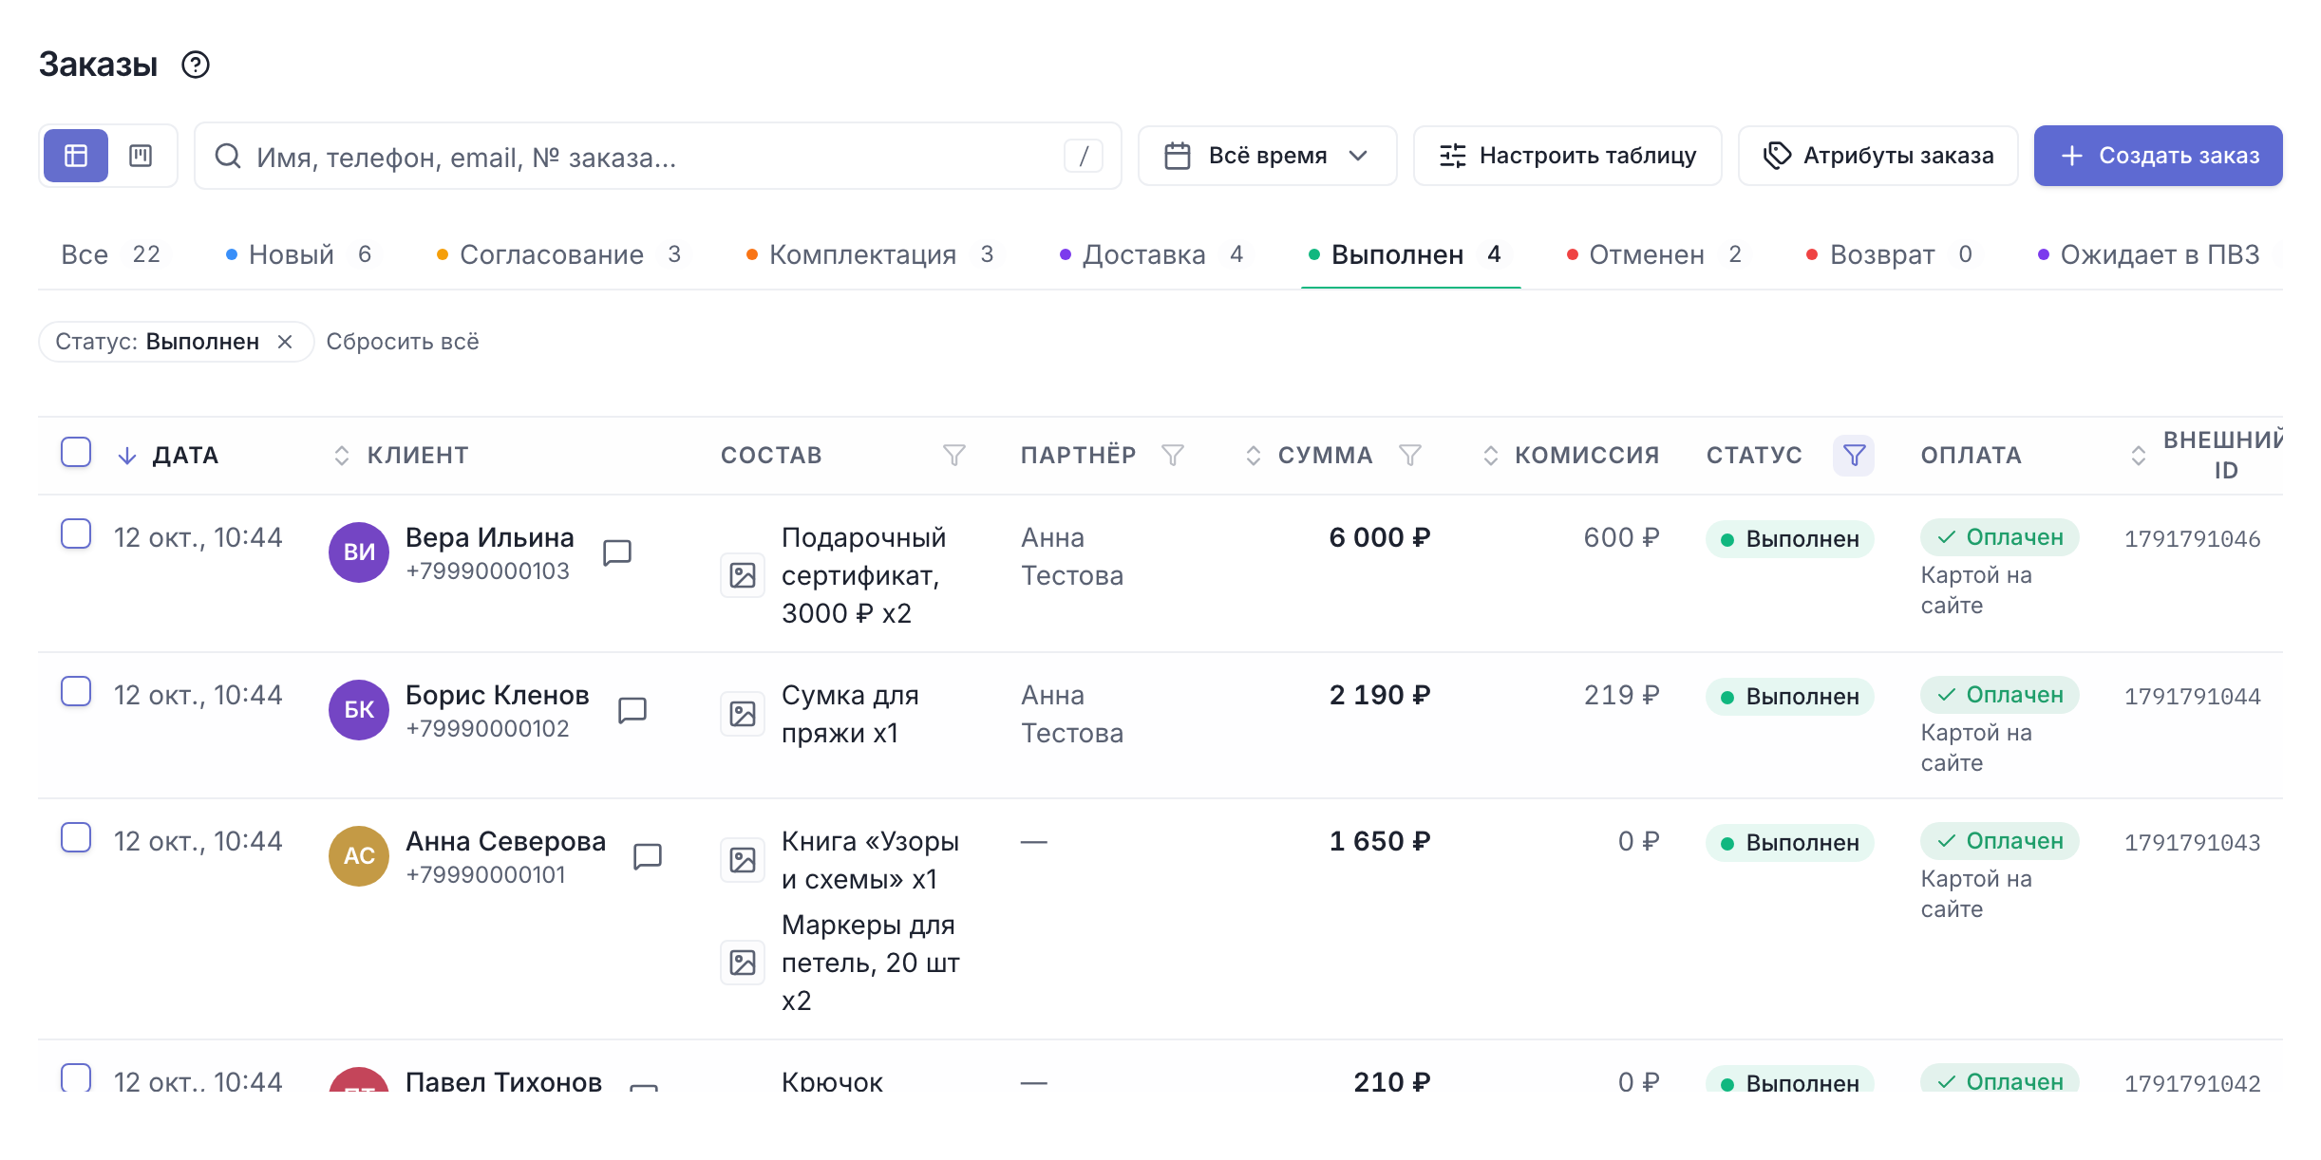Open the Согласование tab
2321x1160 pixels.
560,254
